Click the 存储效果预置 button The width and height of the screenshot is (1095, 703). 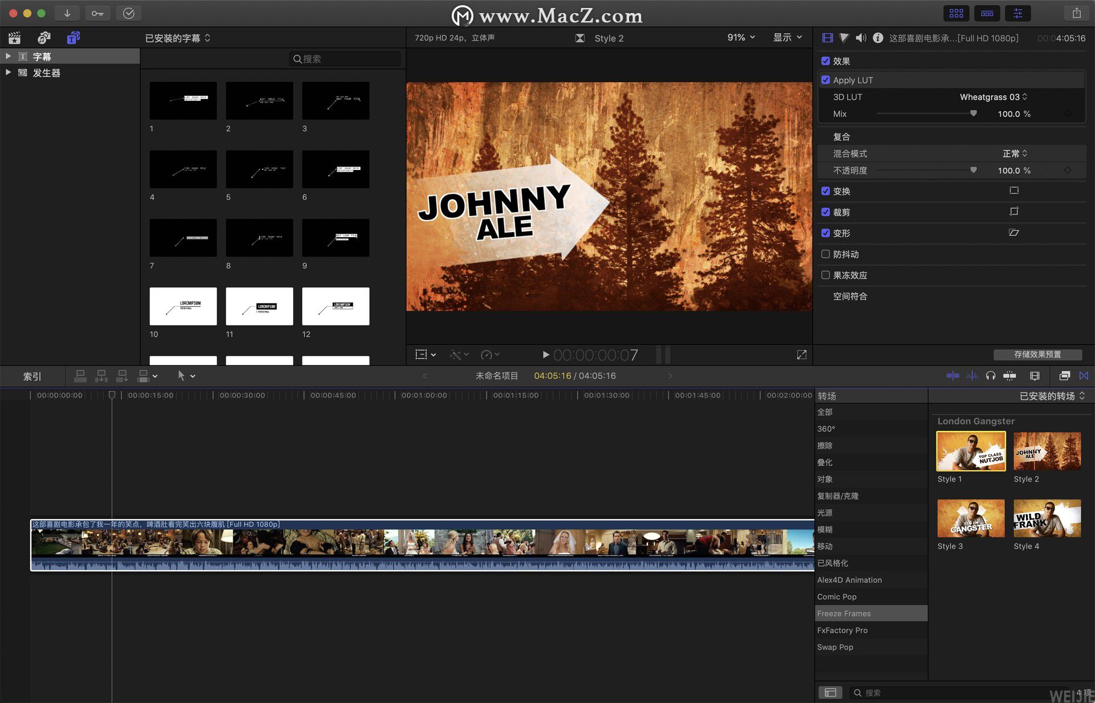1037,354
